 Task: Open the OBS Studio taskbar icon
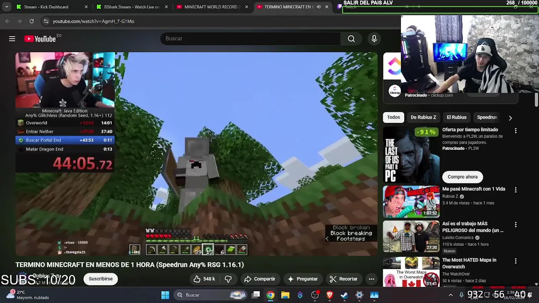coord(315,295)
